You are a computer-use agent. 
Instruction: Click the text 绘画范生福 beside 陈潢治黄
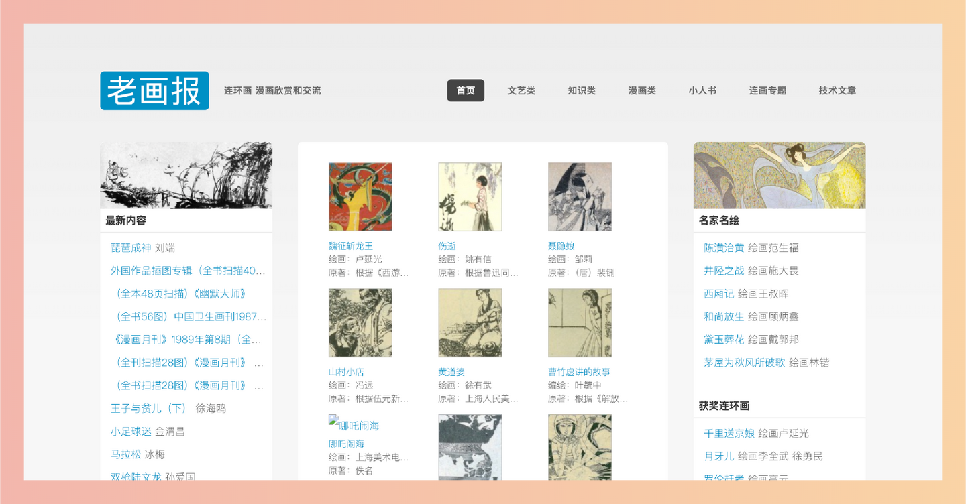773,248
